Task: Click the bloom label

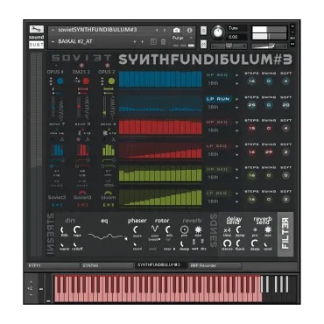Action: (x=109, y=198)
